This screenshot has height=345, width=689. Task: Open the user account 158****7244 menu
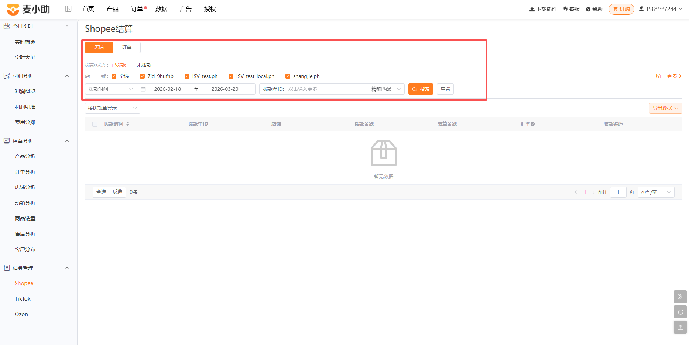point(661,9)
